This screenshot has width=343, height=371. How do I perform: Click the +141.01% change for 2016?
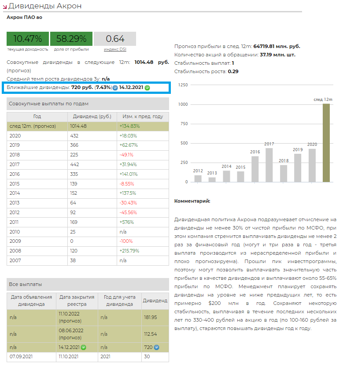[129, 174]
